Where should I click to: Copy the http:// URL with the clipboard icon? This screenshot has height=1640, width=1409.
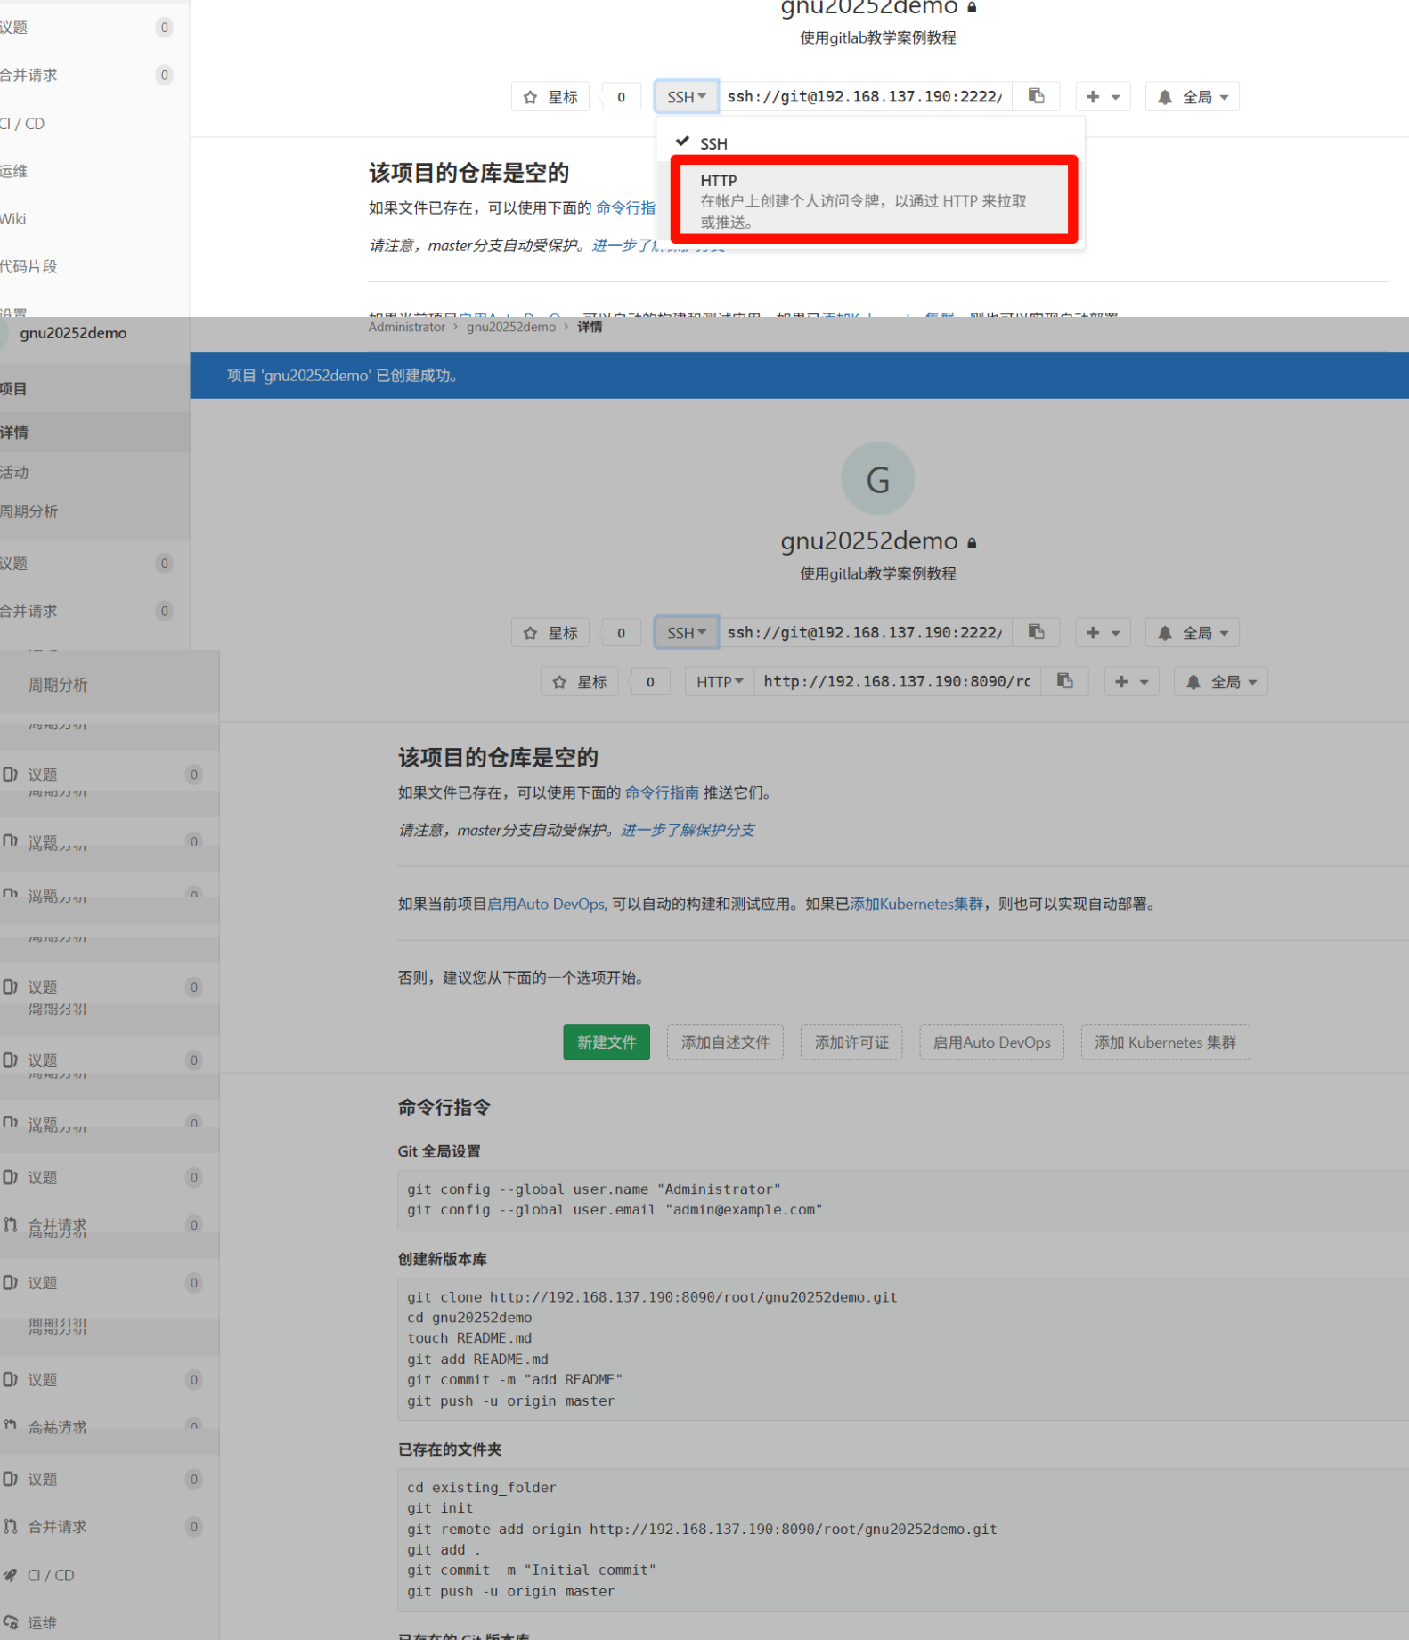pos(1064,681)
